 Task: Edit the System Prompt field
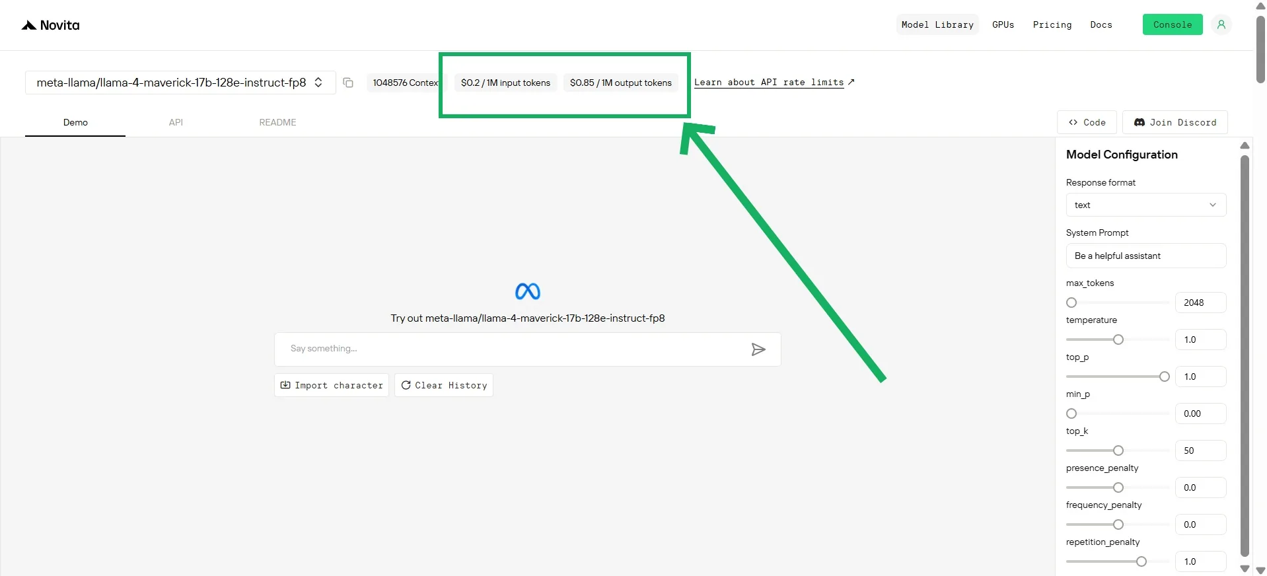[x=1146, y=256]
